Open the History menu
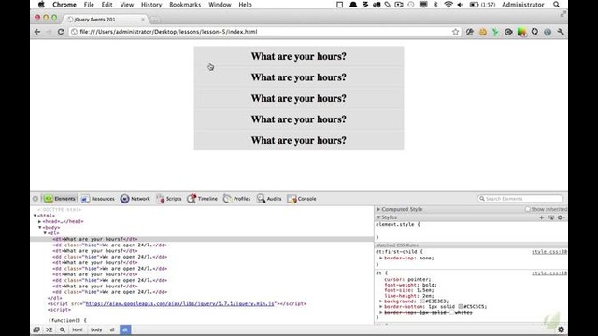The width and height of the screenshot is (598, 336). (151, 5)
